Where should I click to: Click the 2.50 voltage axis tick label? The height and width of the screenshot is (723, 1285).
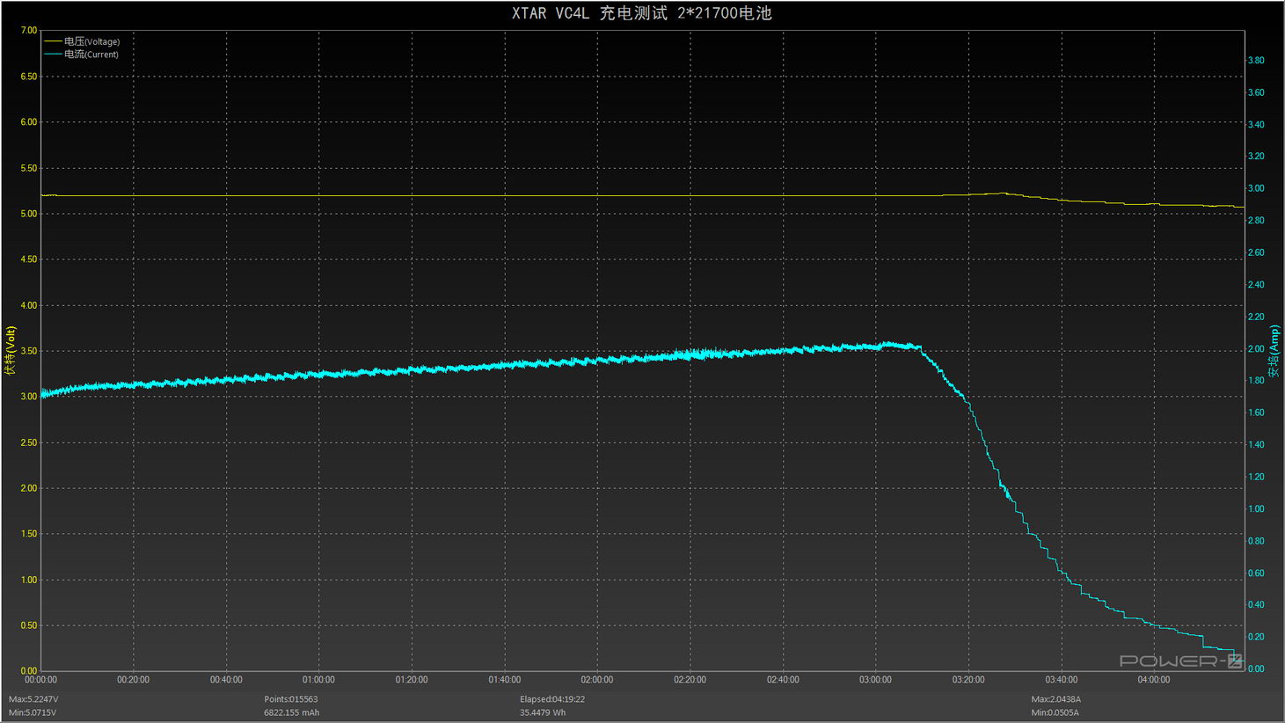28,442
